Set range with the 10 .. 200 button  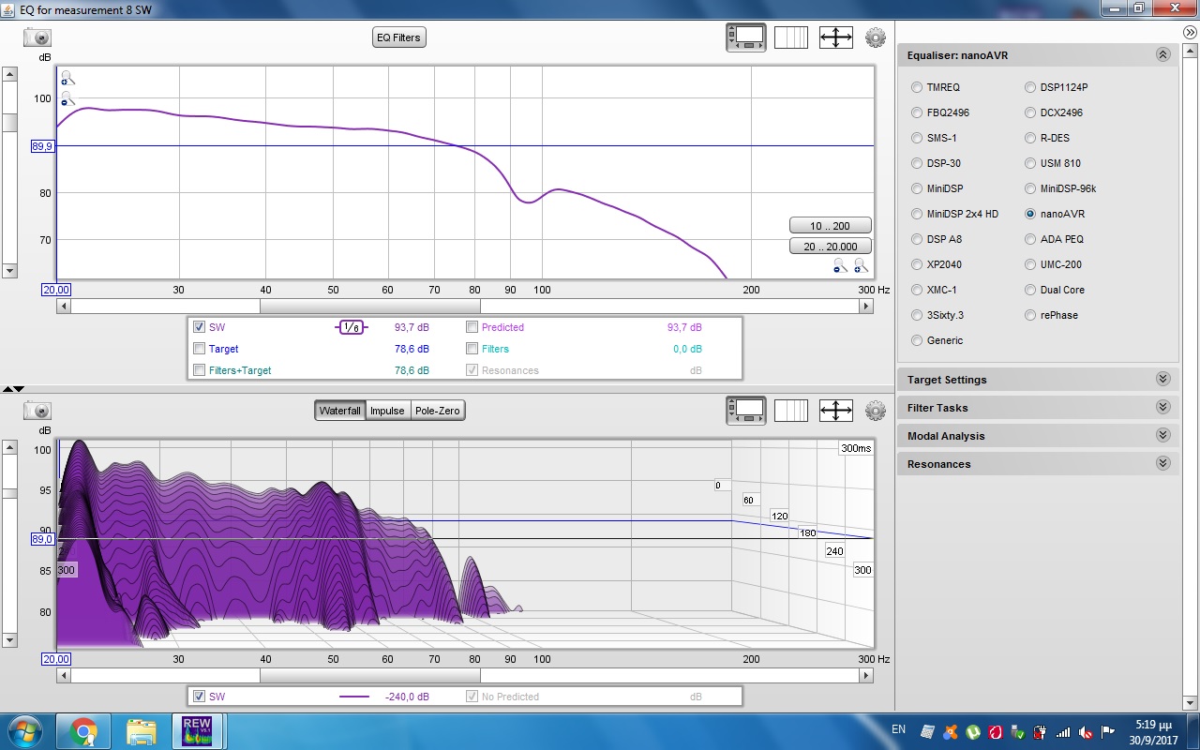click(x=830, y=226)
